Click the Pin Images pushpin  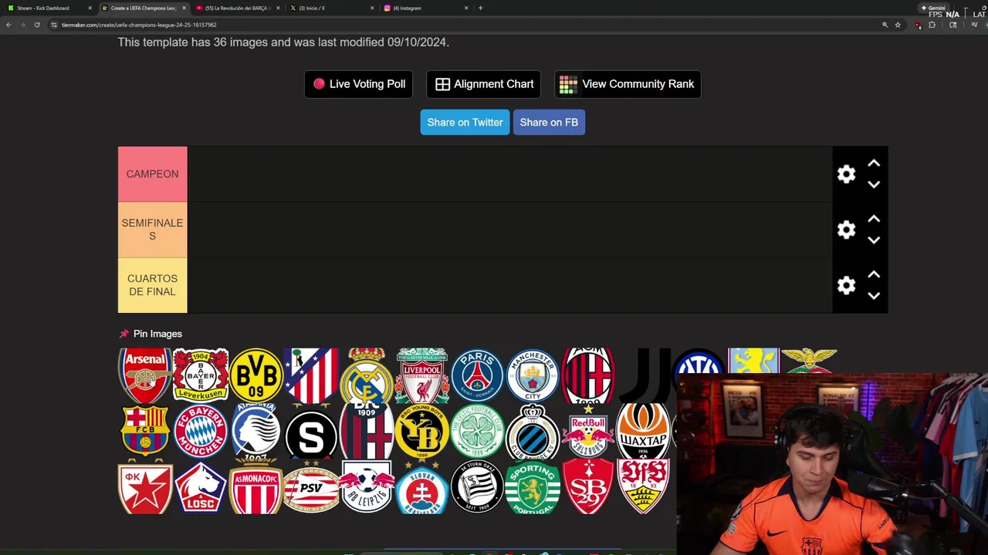(123, 334)
